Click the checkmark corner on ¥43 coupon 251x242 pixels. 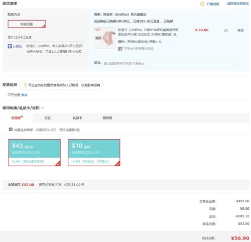point(58,164)
